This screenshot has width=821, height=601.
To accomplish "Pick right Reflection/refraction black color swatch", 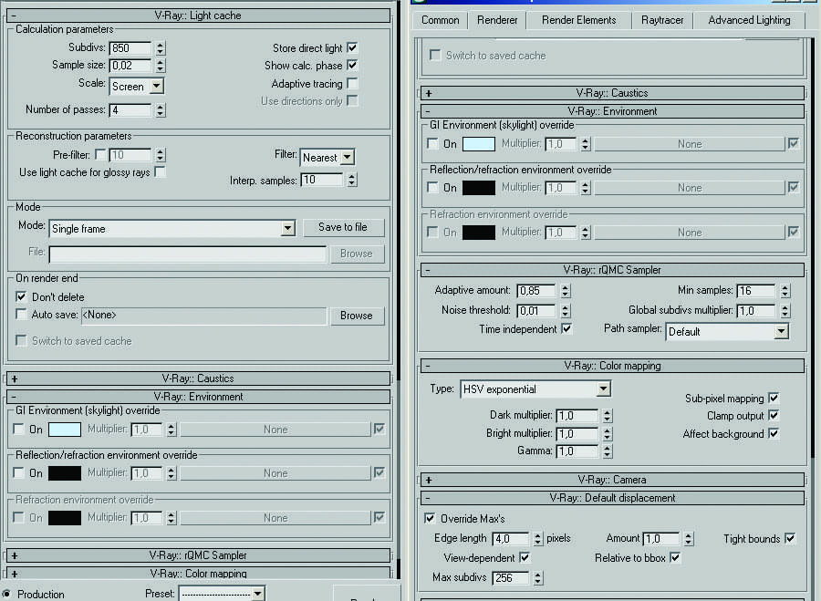I will pyautogui.click(x=479, y=188).
